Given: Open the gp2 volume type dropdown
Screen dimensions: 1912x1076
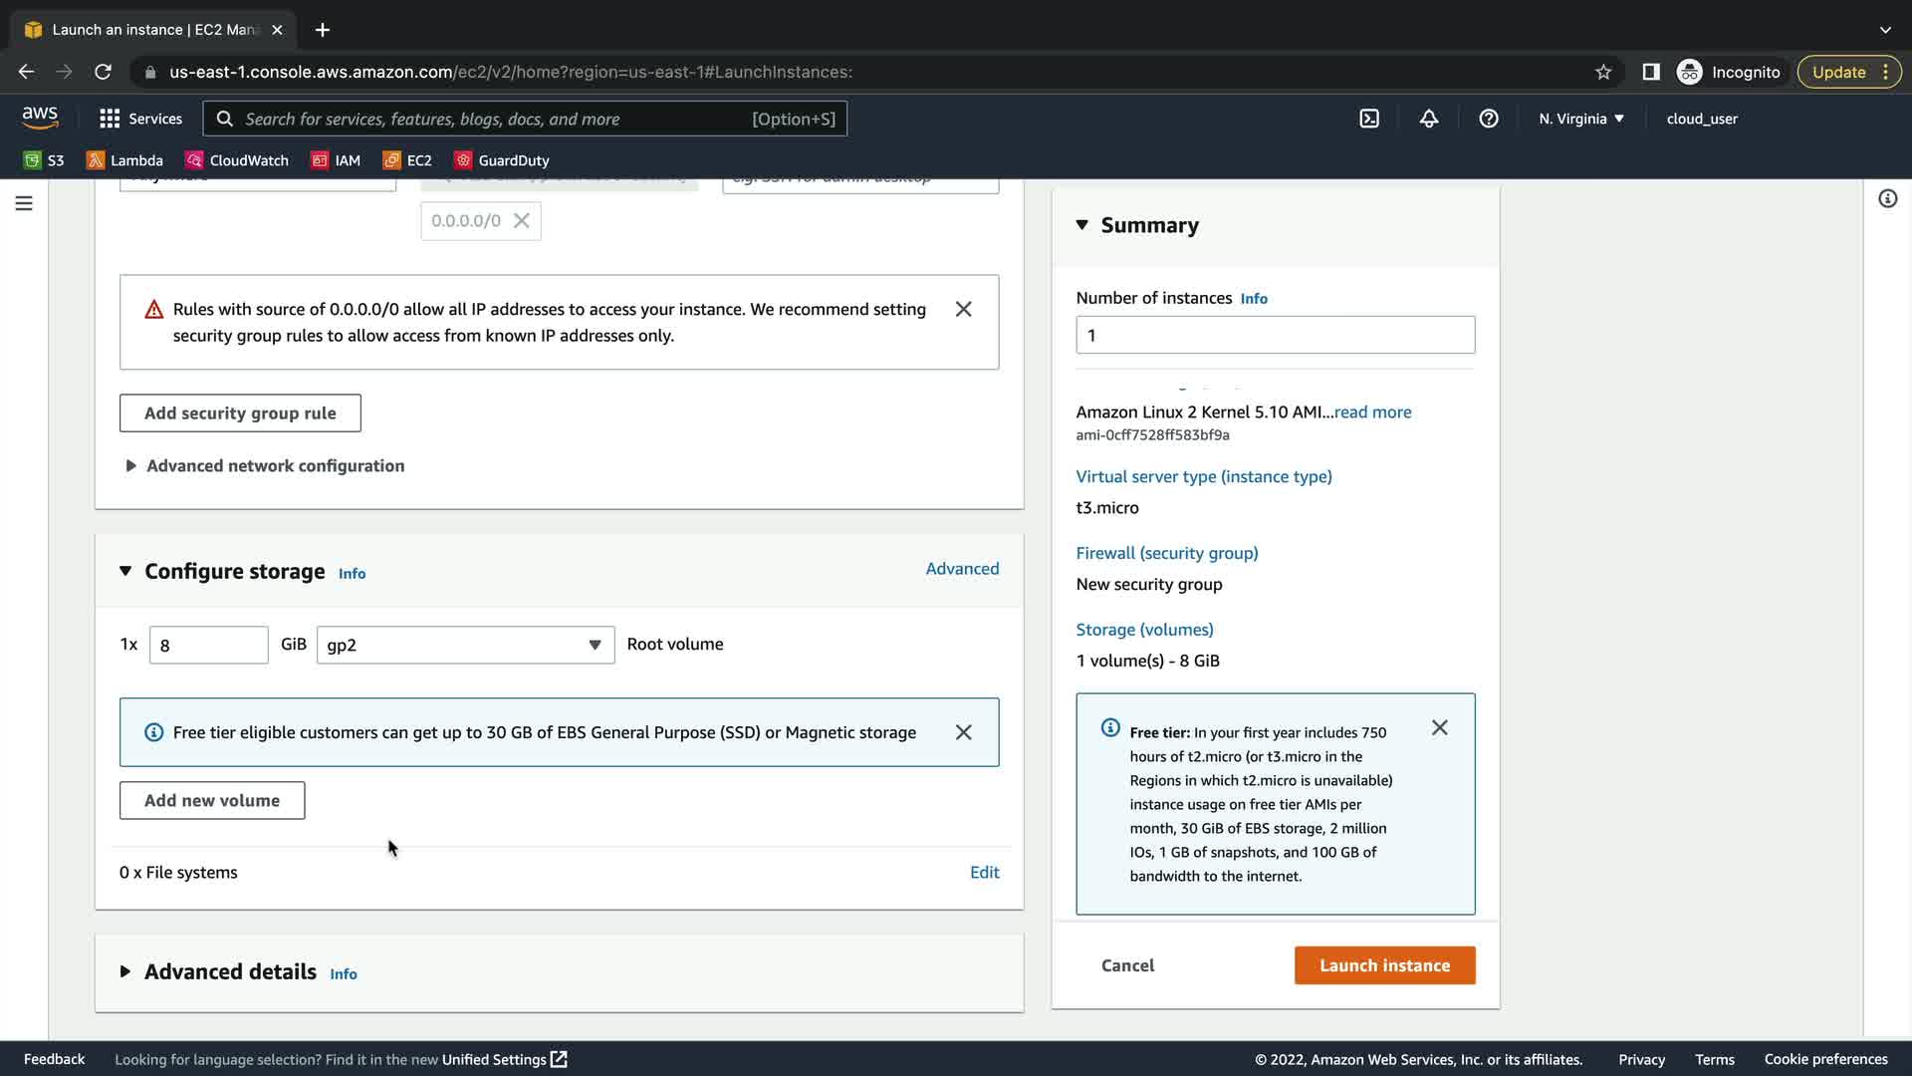Looking at the screenshot, I should [465, 645].
